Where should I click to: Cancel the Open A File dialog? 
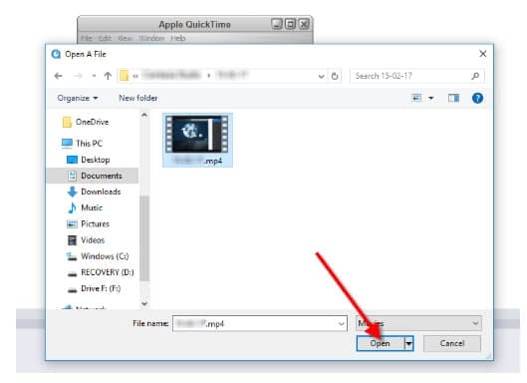[452, 343]
